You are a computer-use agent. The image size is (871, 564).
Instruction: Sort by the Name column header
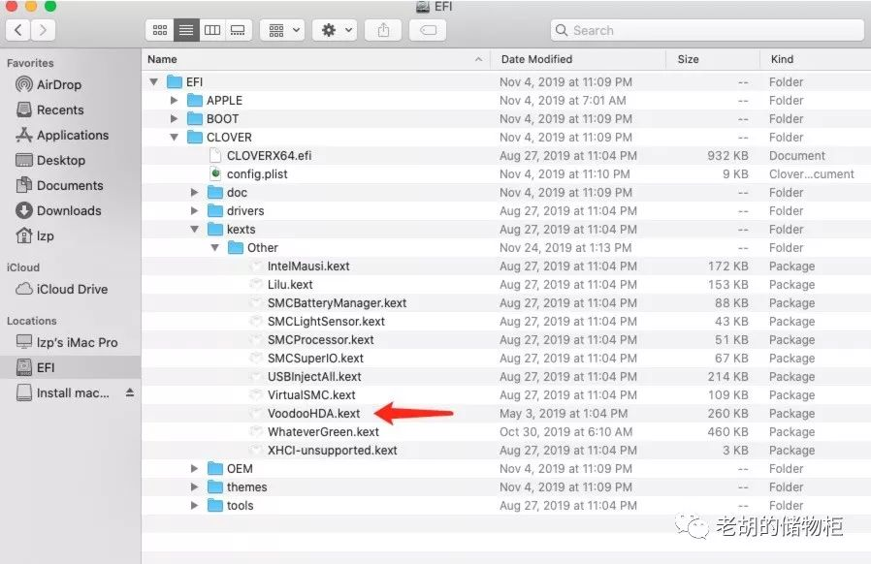point(315,59)
